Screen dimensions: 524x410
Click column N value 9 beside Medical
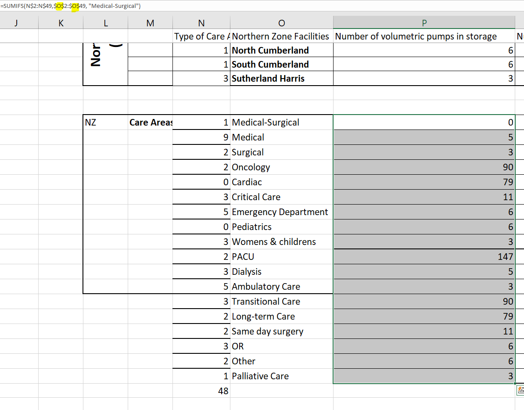(201, 137)
